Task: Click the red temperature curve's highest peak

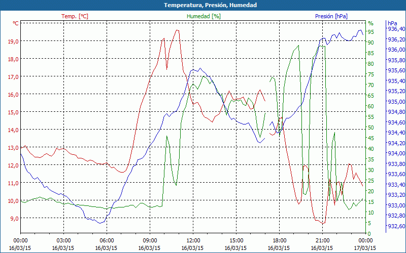Action: tap(177, 30)
